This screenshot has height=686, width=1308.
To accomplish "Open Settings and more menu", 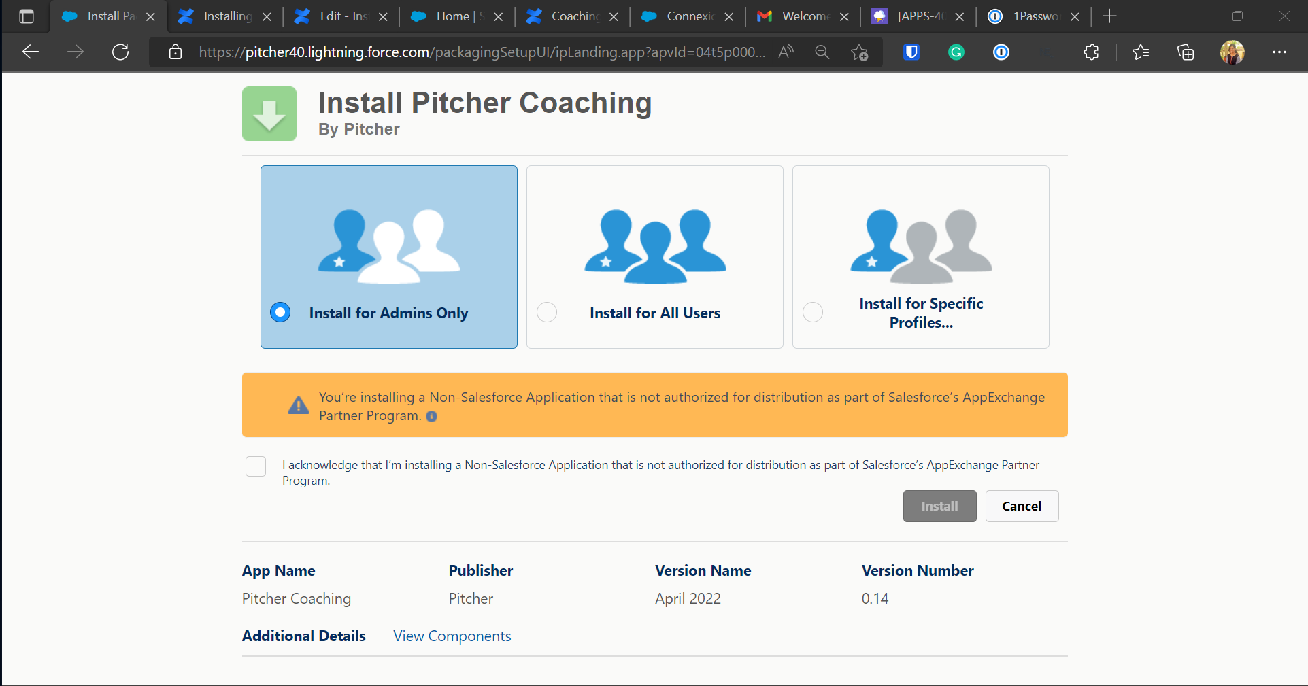I will pos(1280,52).
